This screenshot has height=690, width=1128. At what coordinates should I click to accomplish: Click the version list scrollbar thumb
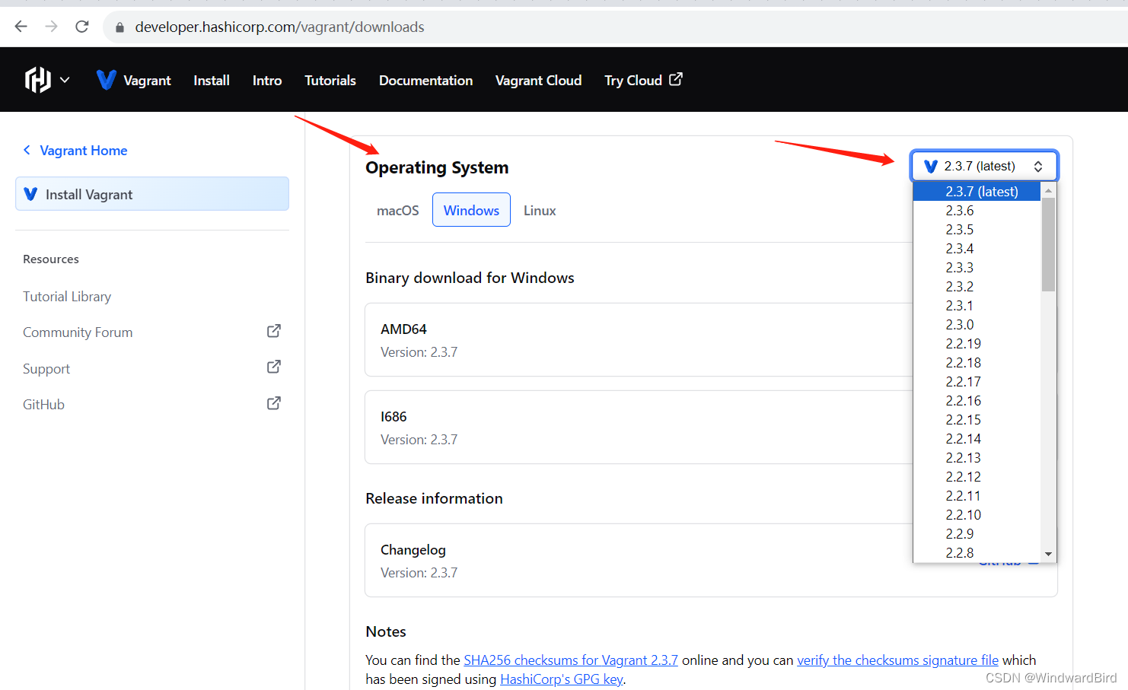tap(1048, 244)
